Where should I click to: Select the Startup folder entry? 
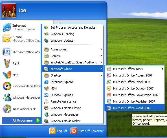tap(72, 75)
